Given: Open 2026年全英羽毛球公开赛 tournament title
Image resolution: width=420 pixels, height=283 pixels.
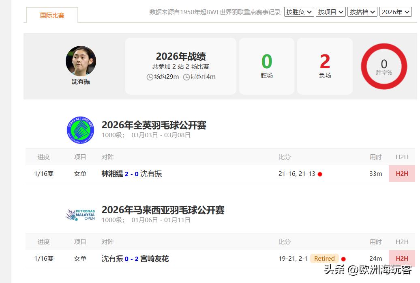Looking at the screenshot, I should (154, 125).
